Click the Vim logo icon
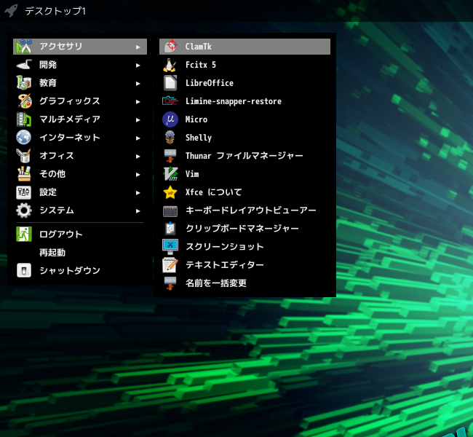 click(x=170, y=173)
